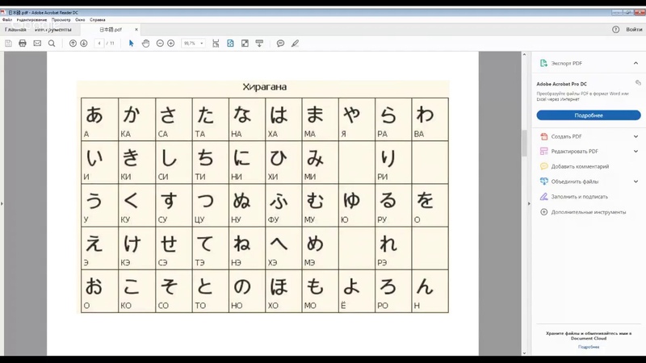Click the Редактировать PDF icon
The height and width of the screenshot is (363, 646).
tap(543, 151)
